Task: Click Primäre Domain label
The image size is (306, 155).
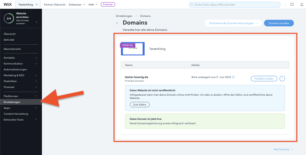Action: [135, 81]
